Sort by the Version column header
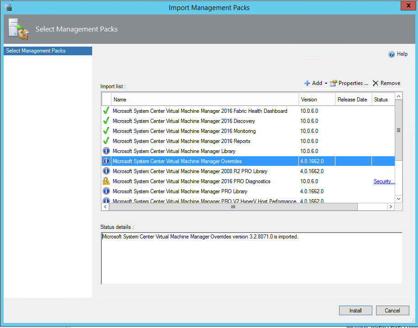 (317, 100)
